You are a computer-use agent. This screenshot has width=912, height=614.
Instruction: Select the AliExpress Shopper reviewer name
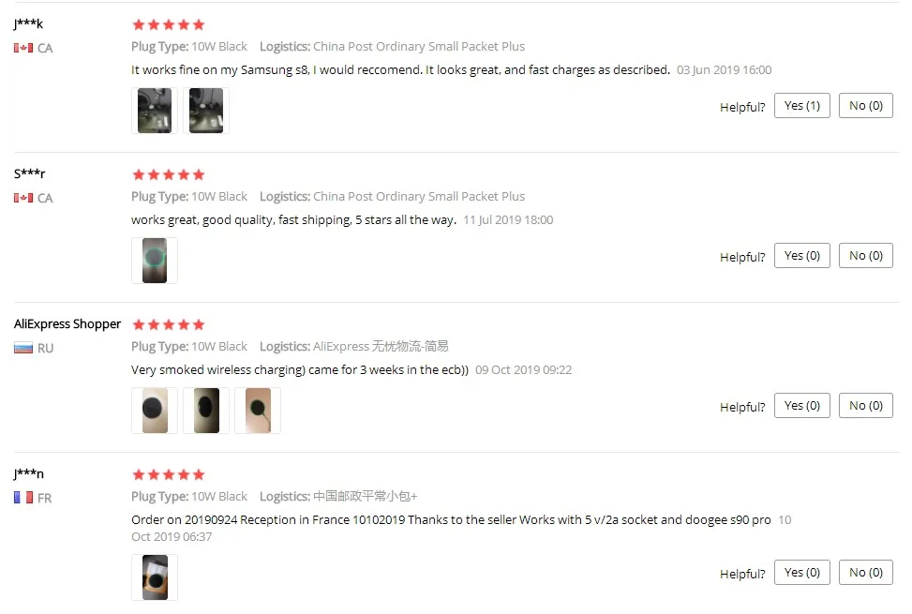[67, 323]
